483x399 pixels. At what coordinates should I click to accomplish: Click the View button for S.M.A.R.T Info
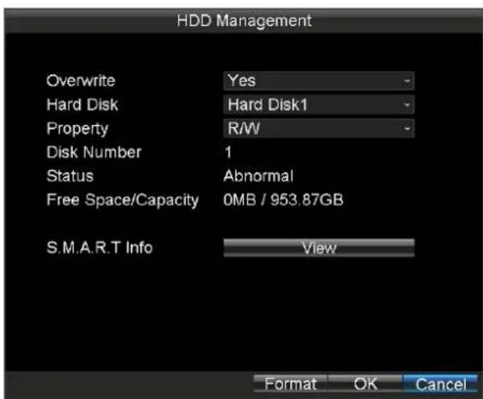pyautogui.click(x=319, y=247)
